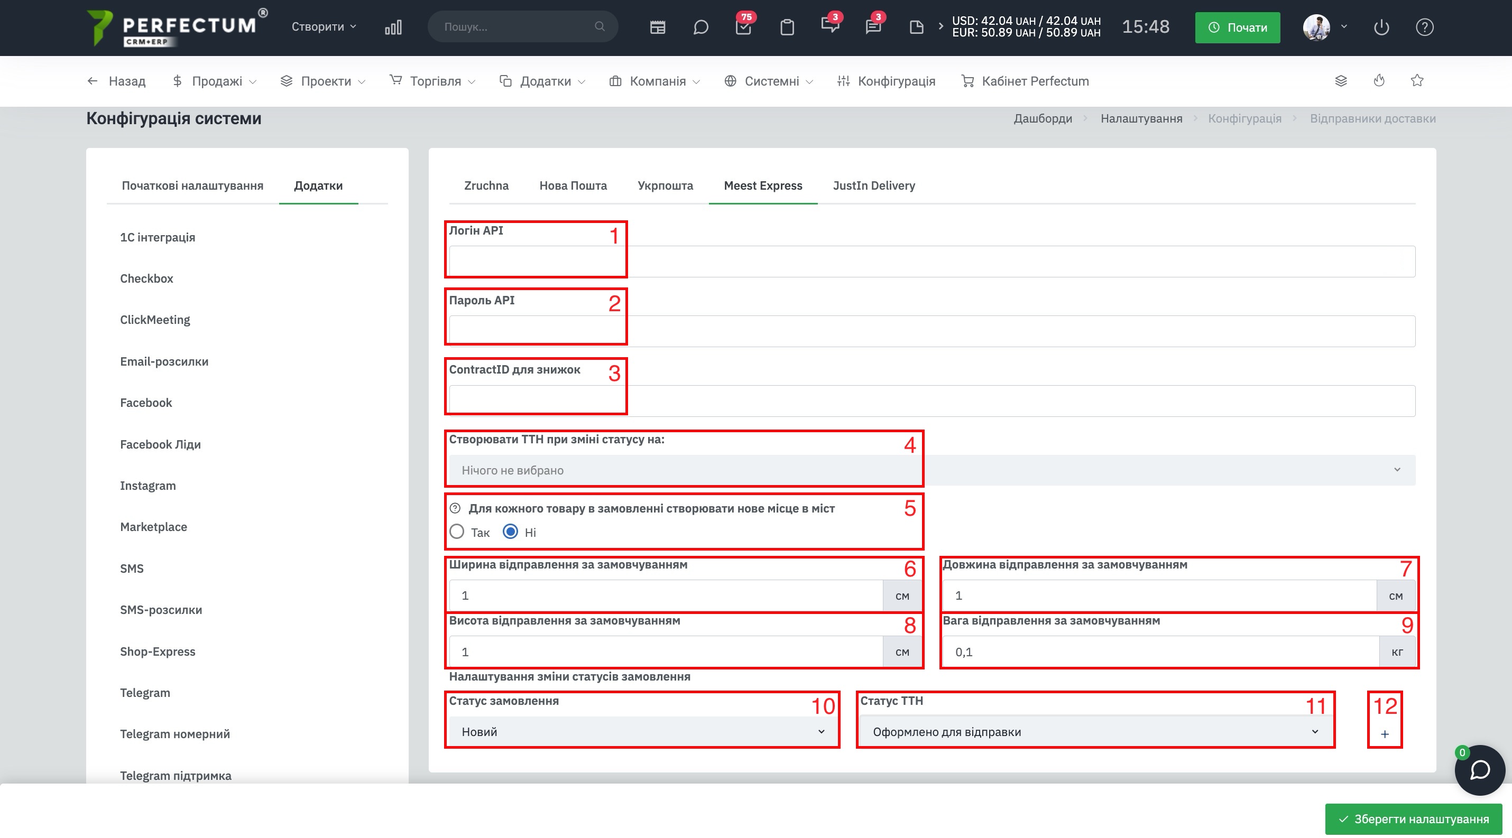Open the Системні menu
1512x838 pixels.
(x=768, y=81)
